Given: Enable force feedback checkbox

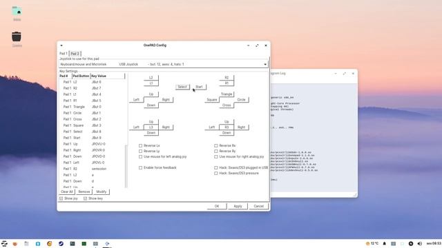Looking at the screenshot, I should [x=140, y=167].
